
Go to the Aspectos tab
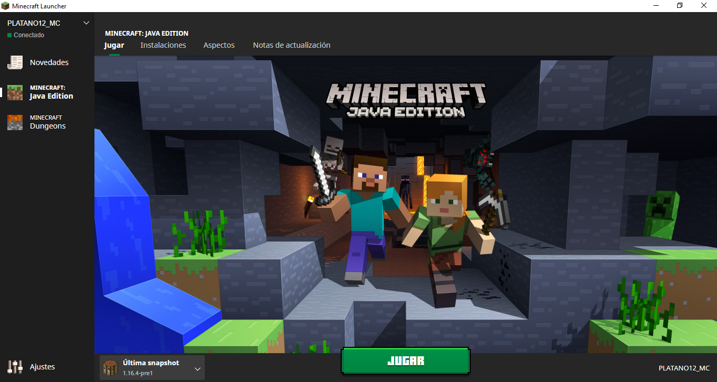coord(219,45)
